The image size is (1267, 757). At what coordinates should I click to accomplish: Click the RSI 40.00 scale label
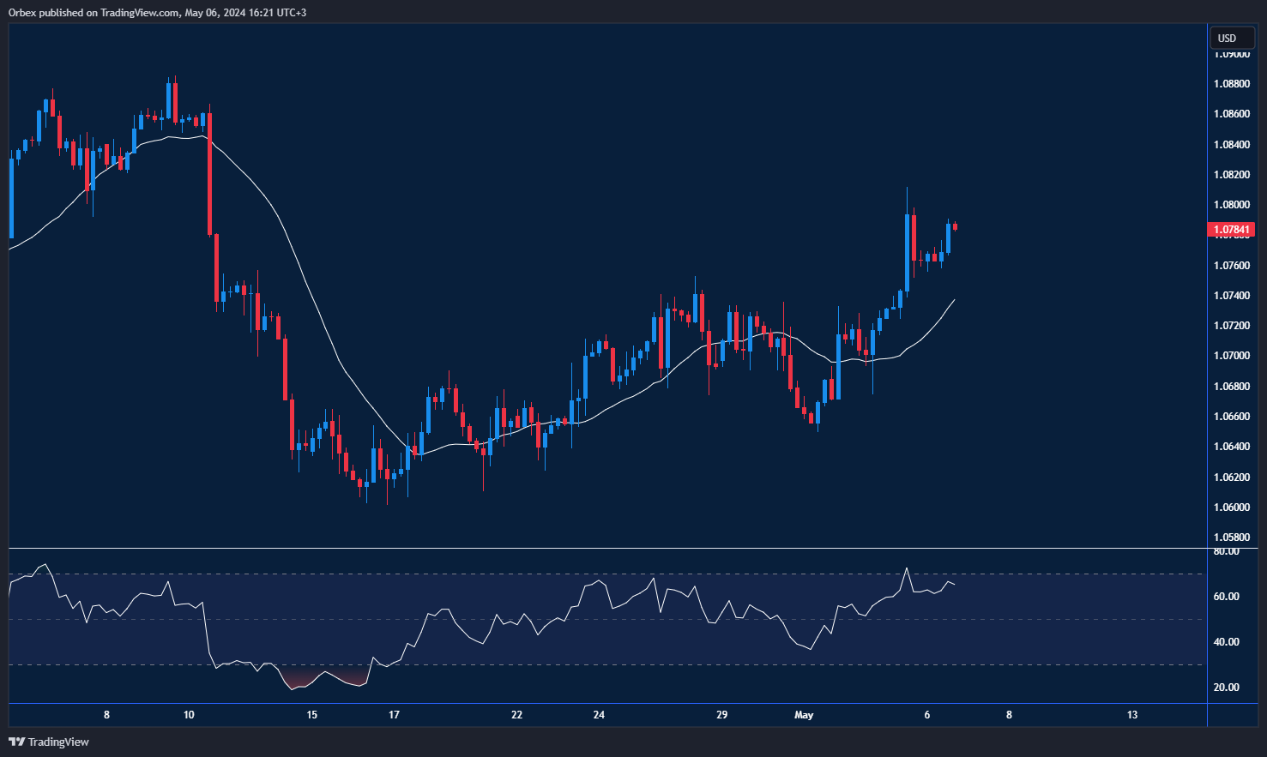[1226, 642]
